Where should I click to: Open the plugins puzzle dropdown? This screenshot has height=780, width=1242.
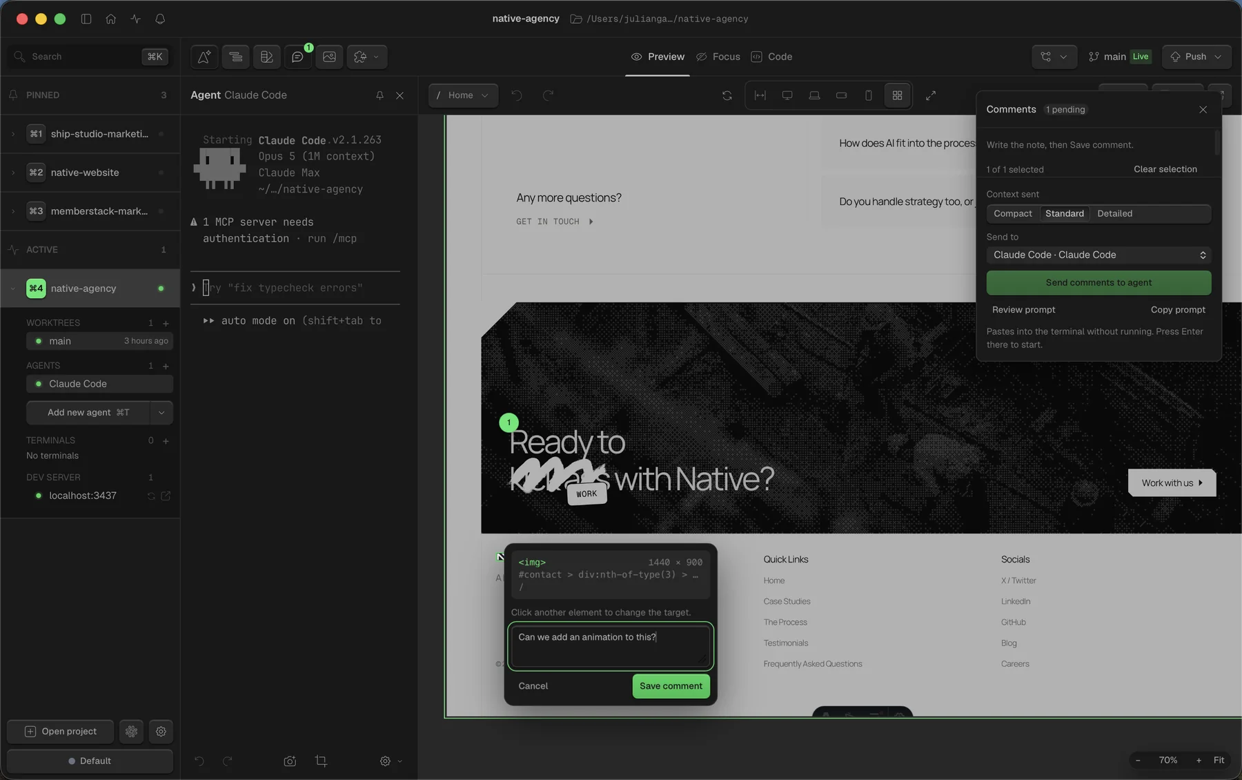[366, 57]
